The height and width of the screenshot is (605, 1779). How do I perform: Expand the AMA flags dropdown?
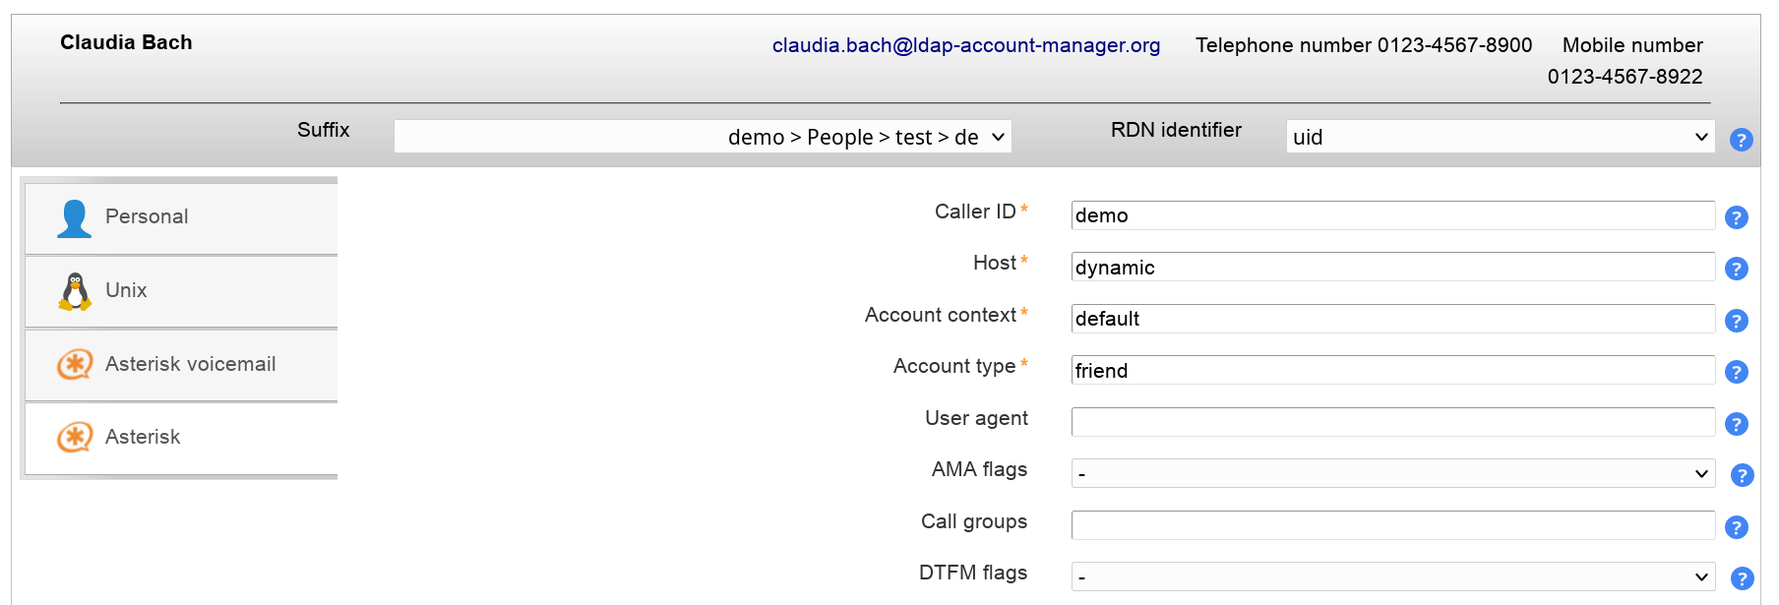pos(1392,473)
